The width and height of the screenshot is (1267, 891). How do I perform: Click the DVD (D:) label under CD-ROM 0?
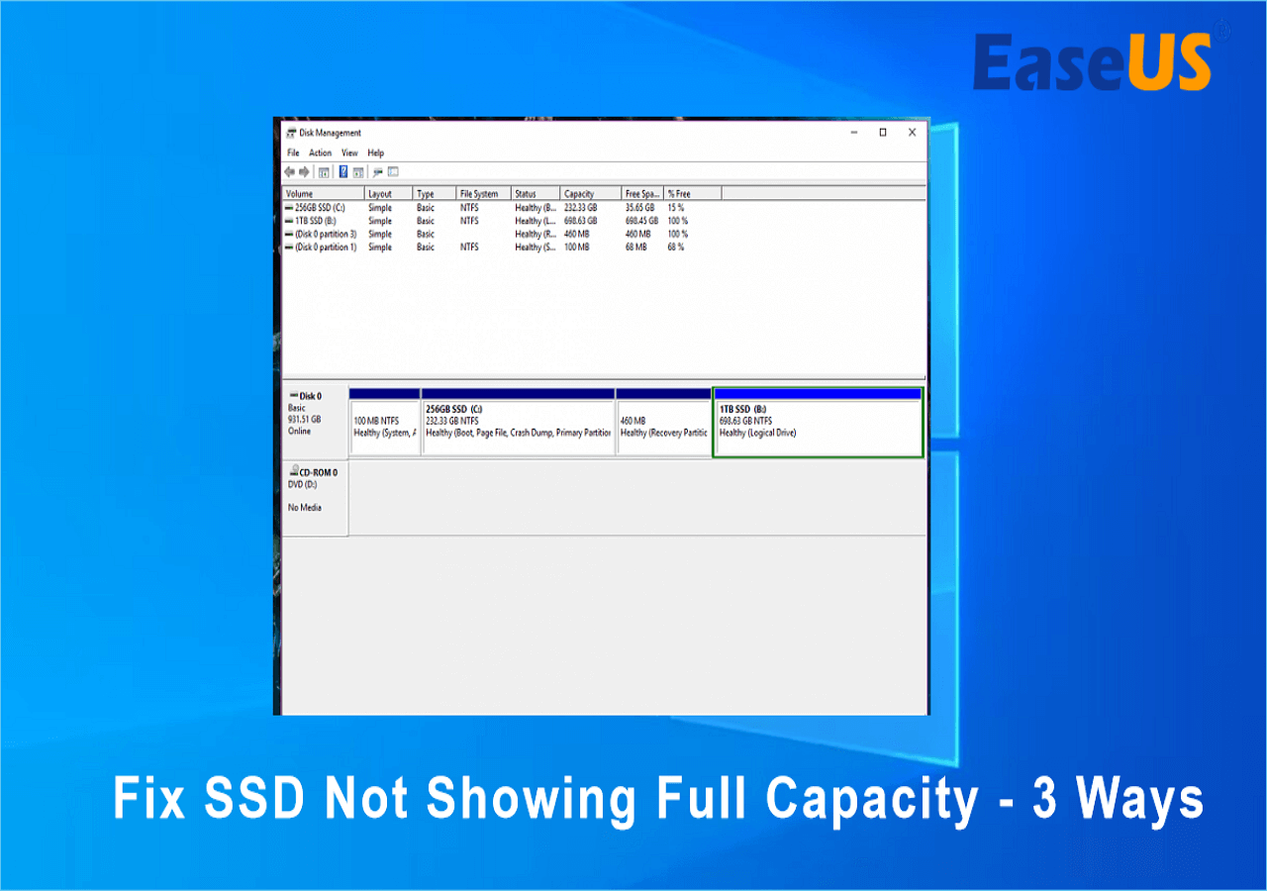coord(303,484)
